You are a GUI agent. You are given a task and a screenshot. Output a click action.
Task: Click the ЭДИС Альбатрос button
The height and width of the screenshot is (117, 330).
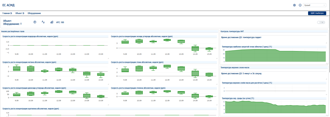point(317,13)
